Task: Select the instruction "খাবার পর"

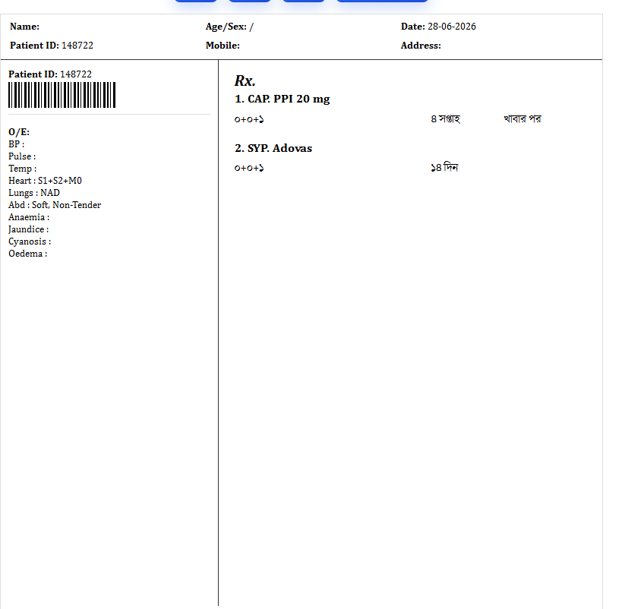Action: [x=522, y=119]
